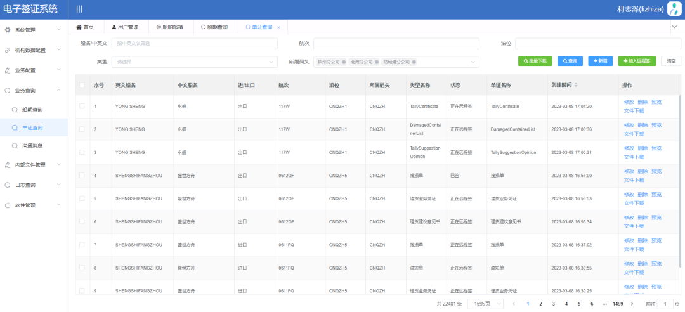
Task: Open 沟通消息 in the sidebar
Action: 32,146
